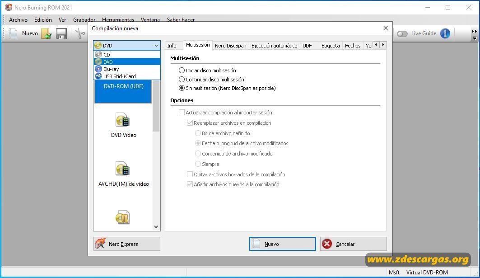The height and width of the screenshot is (278, 480).
Task: Click the compilation list scrollbar thumb
Action: pyautogui.click(x=156, y=106)
